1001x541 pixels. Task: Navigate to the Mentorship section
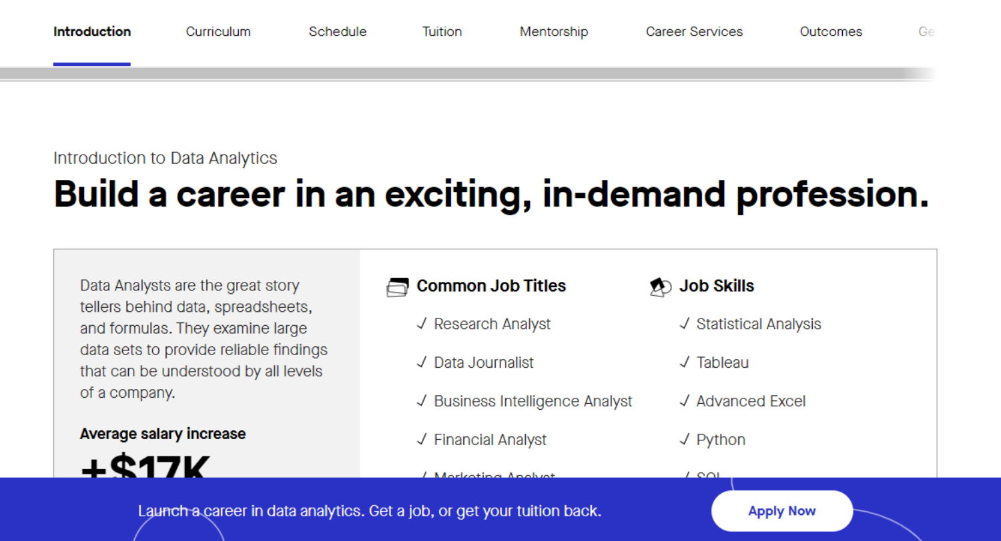tap(553, 31)
